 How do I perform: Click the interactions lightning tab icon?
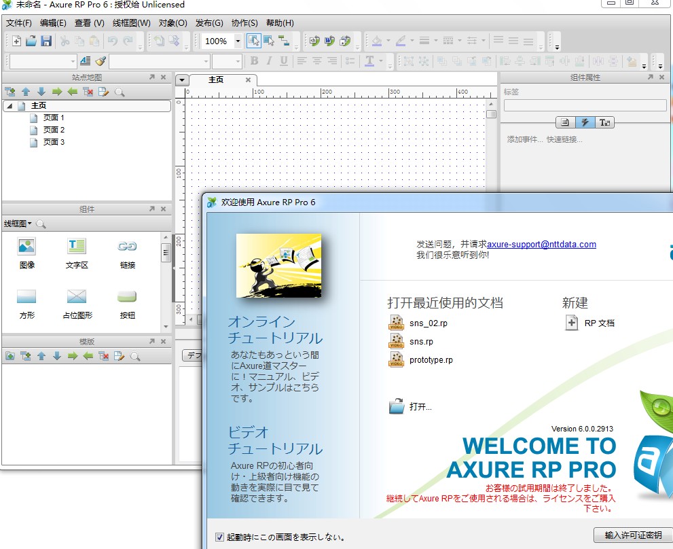[585, 122]
